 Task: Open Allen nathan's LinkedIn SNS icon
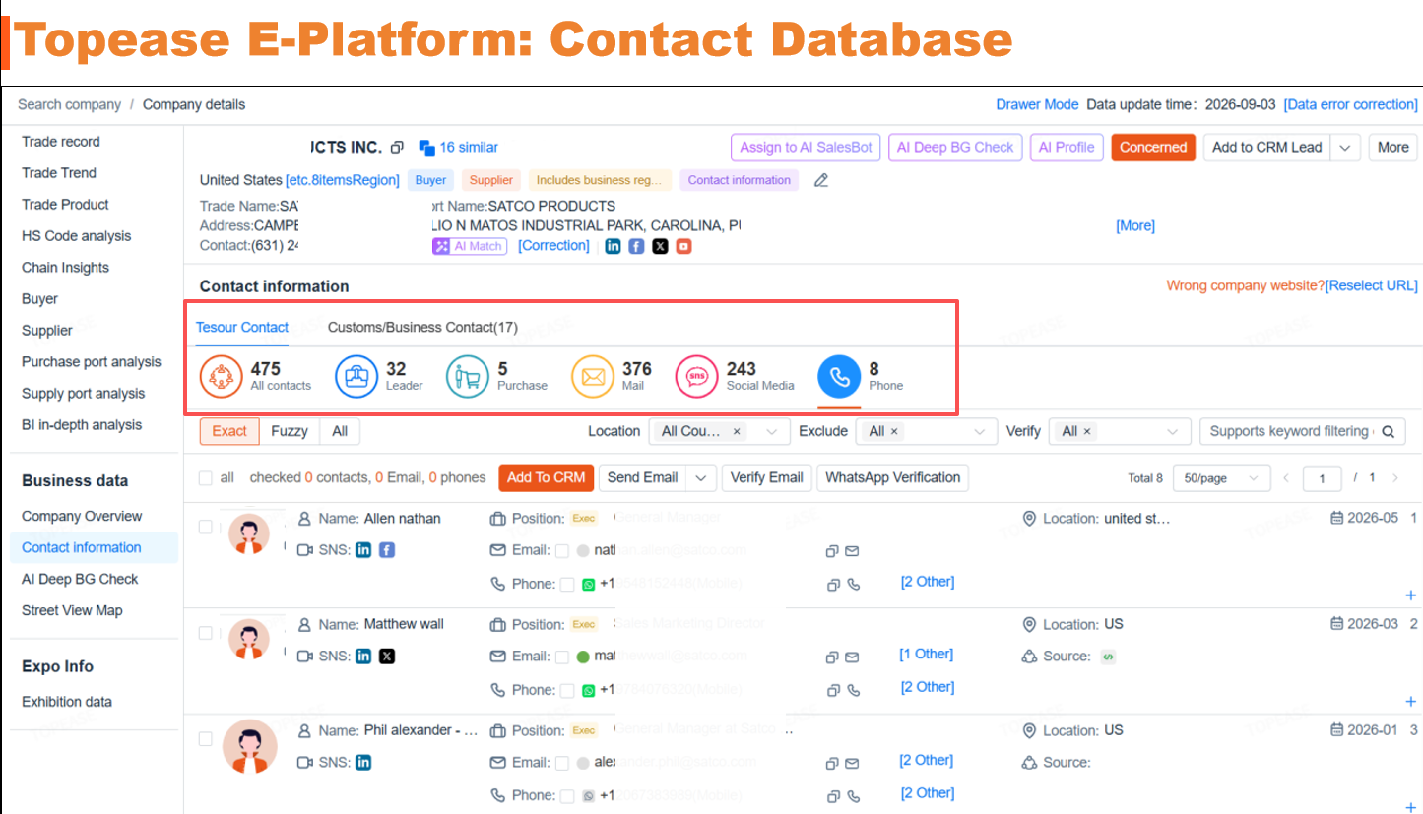point(363,550)
